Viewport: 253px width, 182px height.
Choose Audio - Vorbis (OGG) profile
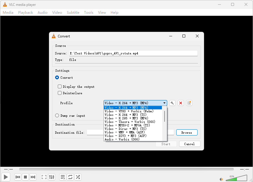[133, 139]
